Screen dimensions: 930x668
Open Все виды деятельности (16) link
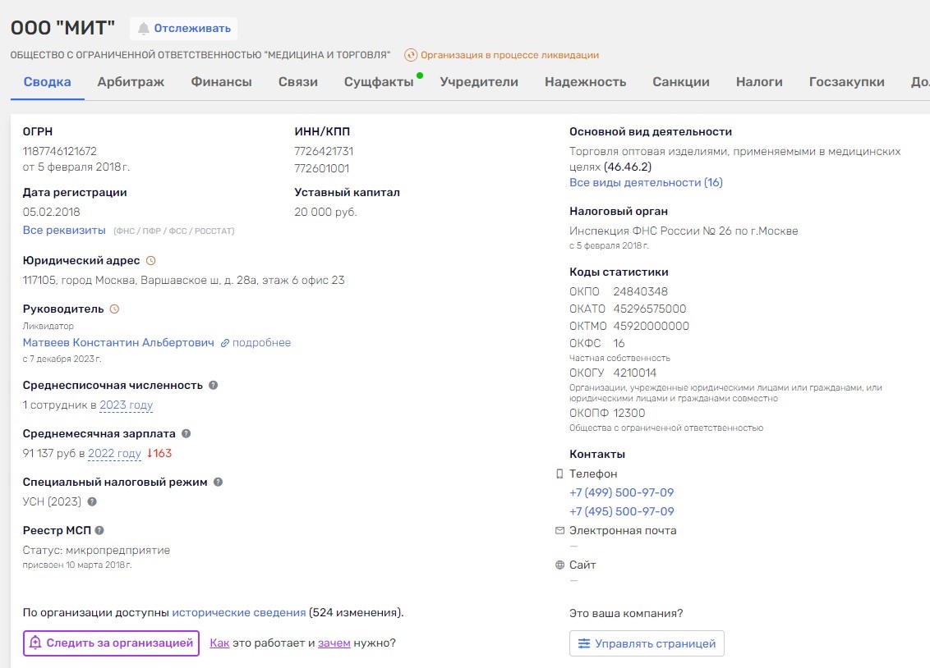[x=646, y=182]
